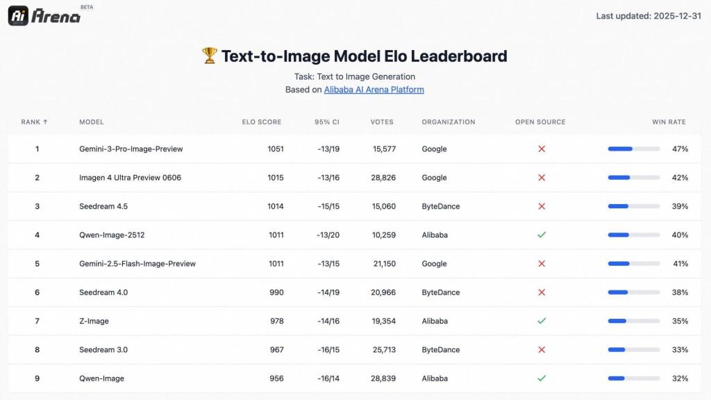This screenshot has height=400, width=711.
Task: Click the WIN RATE column header
Action: (668, 122)
